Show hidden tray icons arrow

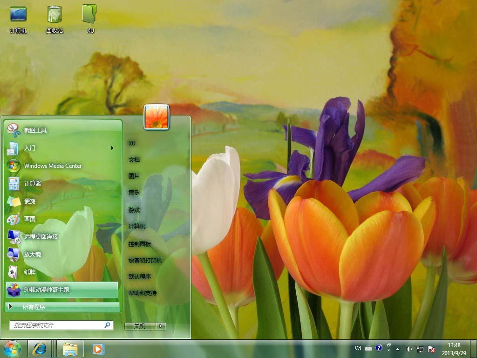tap(397, 349)
